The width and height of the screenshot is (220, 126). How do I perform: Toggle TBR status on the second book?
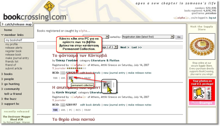point(55,110)
